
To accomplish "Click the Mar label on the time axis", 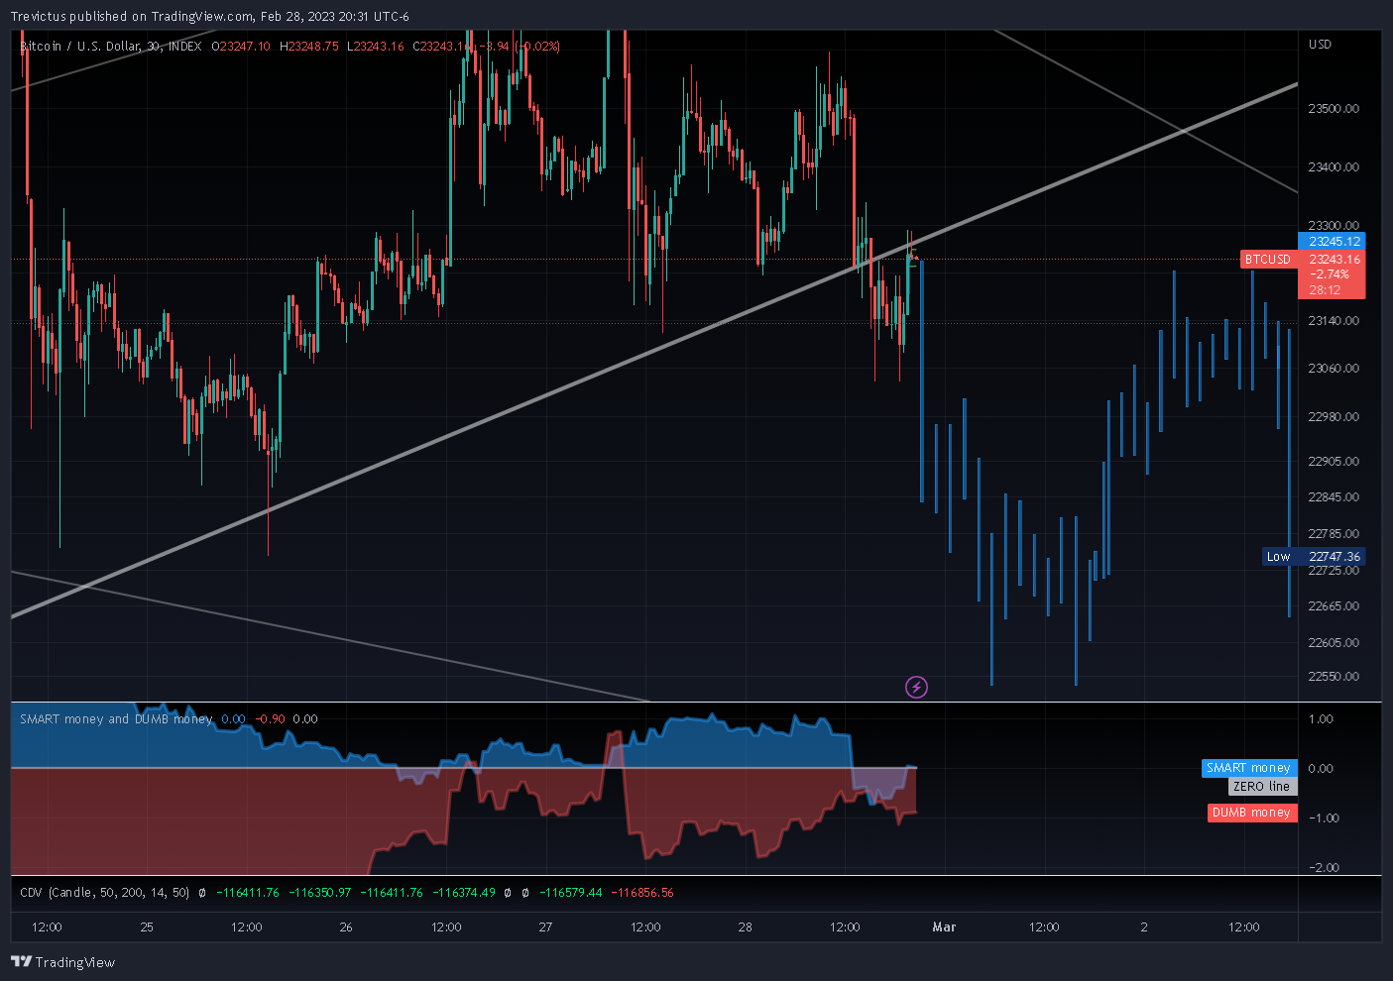I will 944,927.
